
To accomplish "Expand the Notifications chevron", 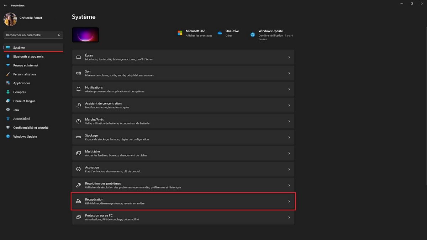I will (289, 89).
